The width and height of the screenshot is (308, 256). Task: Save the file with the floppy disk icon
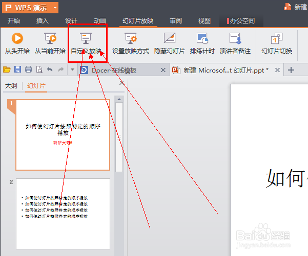coord(17,69)
